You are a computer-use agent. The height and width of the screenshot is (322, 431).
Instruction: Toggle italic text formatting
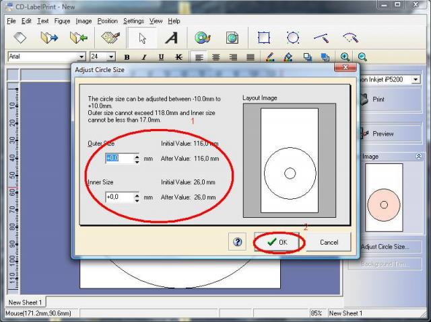(143, 57)
